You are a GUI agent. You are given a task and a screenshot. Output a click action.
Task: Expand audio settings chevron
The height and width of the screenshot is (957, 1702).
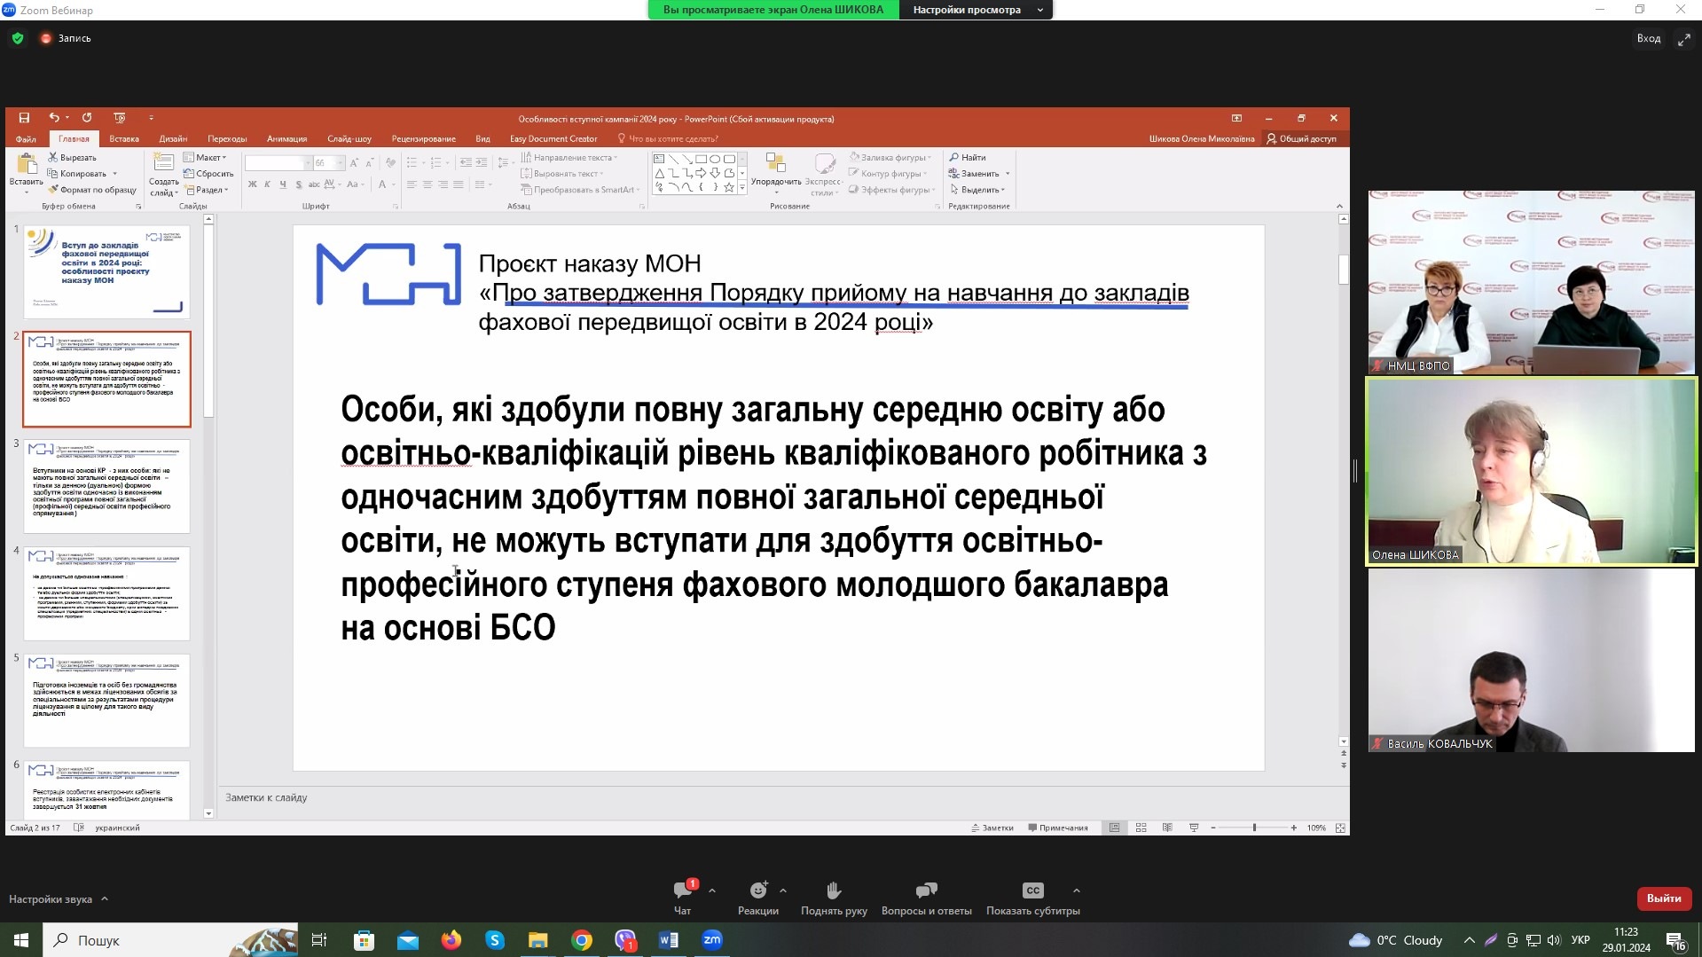pyautogui.click(x=105, y=899)
